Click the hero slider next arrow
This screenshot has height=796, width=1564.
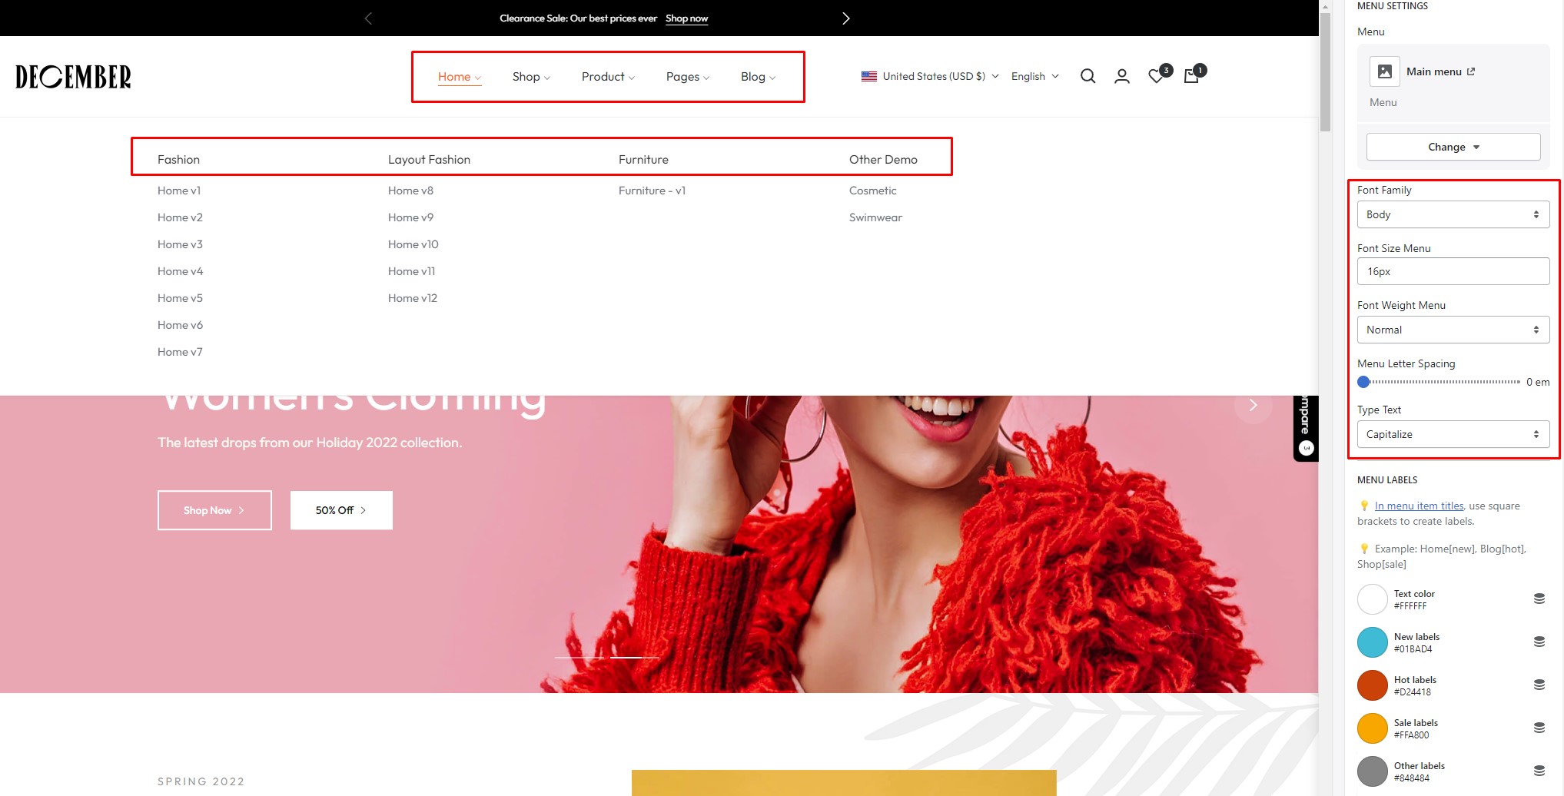tap(1253, 405)
